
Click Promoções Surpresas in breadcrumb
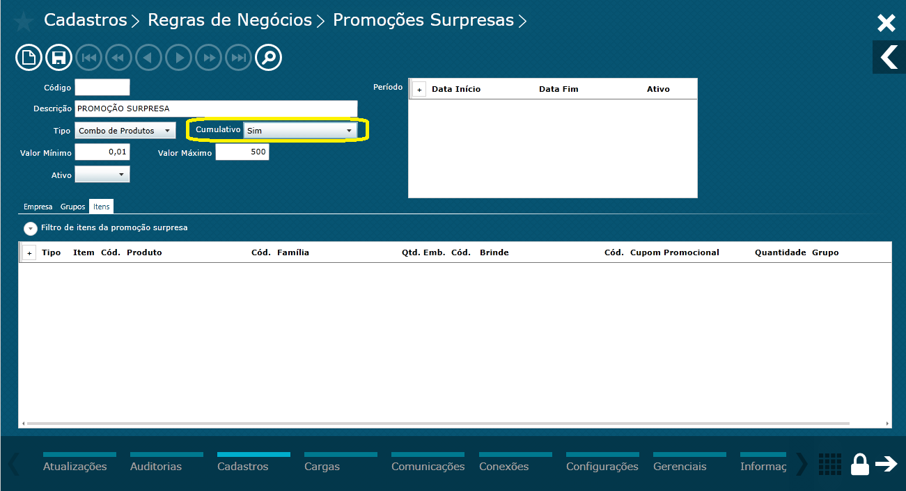pyautogui.click(x=423, y=20)
